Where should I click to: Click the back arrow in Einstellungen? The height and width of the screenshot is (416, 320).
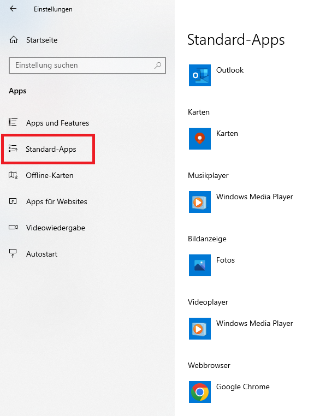click(x=13, y=9)
